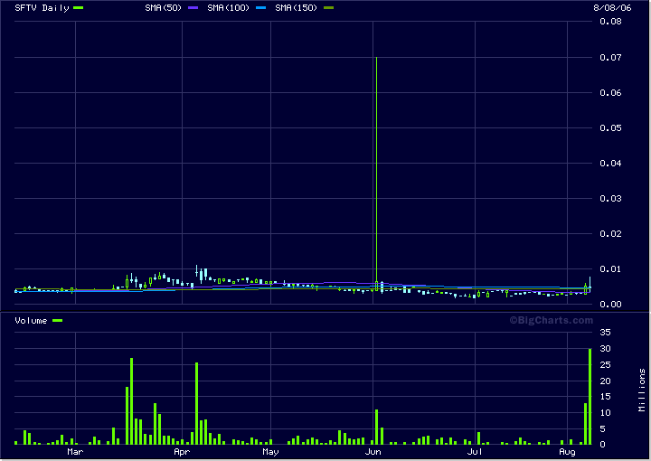Image resolution: width=651 pixels, height=461 pixels.
Task: Click the Aug month label
Action: [x=567, y=452]
